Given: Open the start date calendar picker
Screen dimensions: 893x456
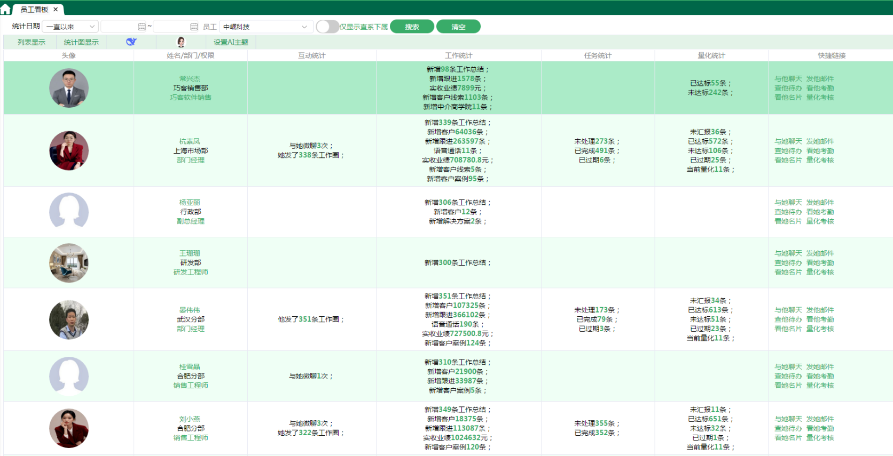Looking at the screenshot, I should pos(142,27).
